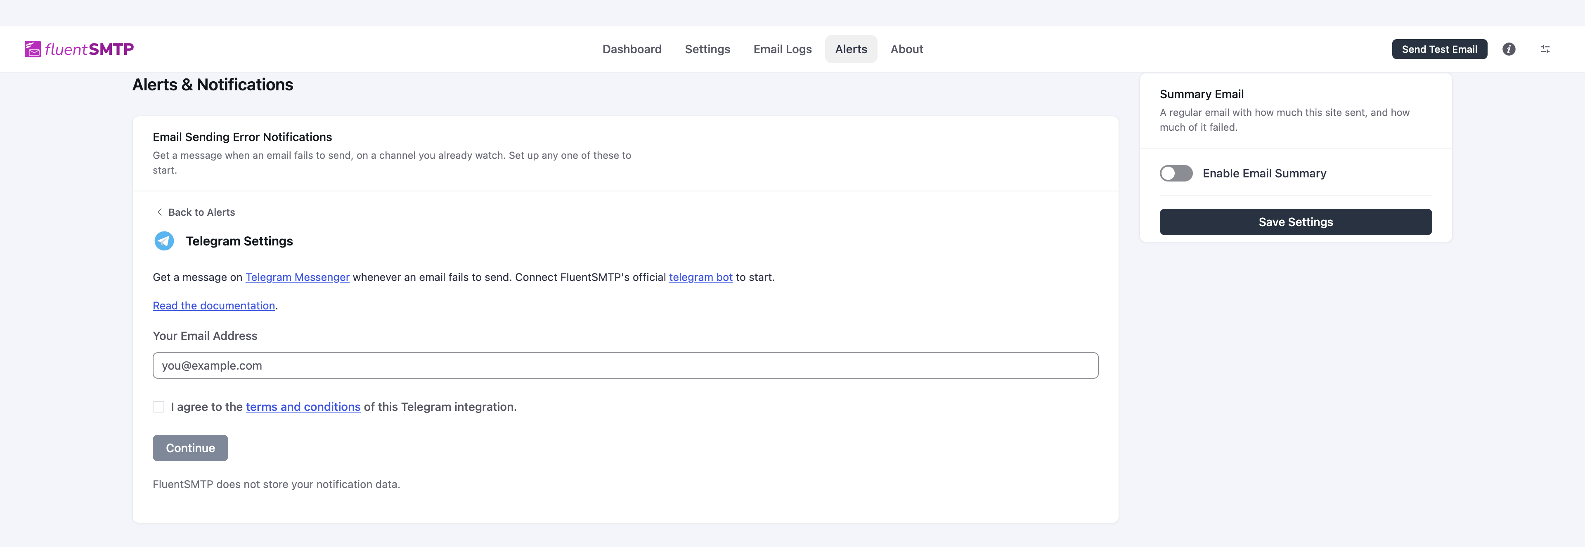Click the FluentSMTP logo
Screen dimensions: 1585x547
coord(79,49)
